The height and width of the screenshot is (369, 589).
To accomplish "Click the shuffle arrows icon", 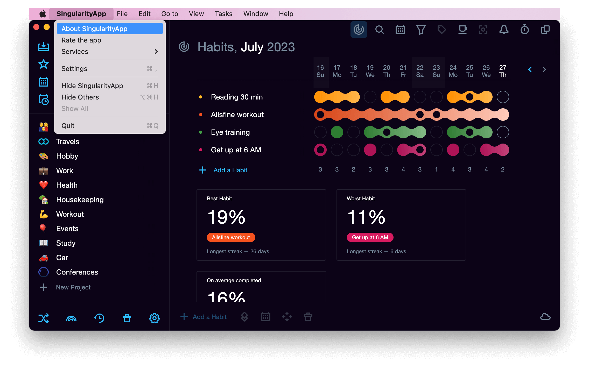I will pos(44,318).
